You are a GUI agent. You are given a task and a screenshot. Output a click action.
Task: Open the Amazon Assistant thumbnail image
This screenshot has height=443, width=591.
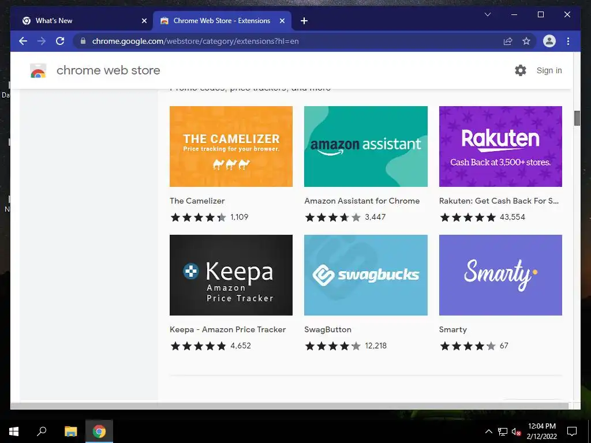(365, 146)
